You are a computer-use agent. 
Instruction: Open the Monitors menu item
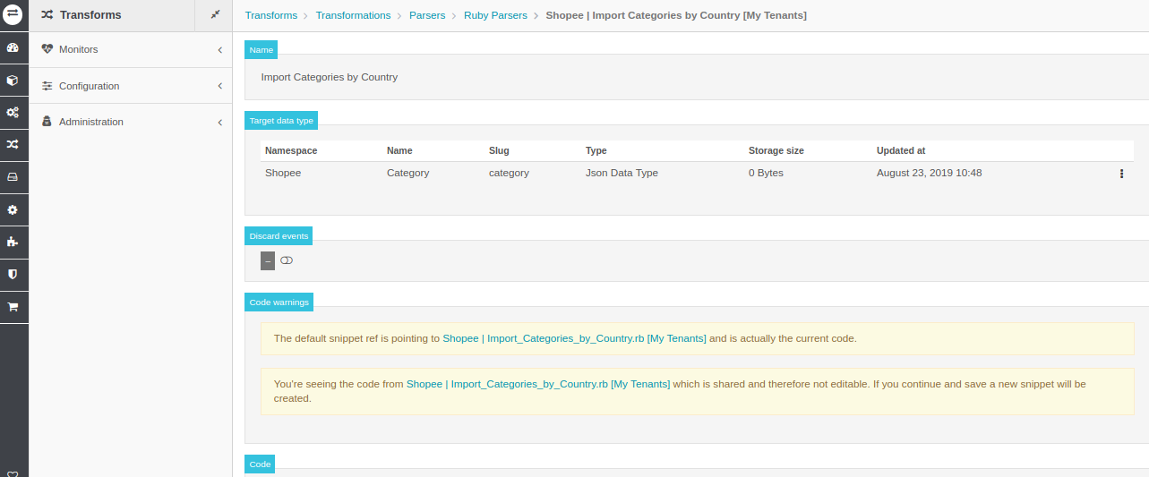(131, 49)
